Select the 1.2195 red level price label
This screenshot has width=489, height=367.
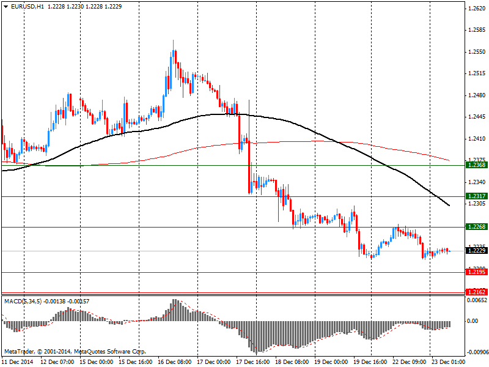click(477, 272)
